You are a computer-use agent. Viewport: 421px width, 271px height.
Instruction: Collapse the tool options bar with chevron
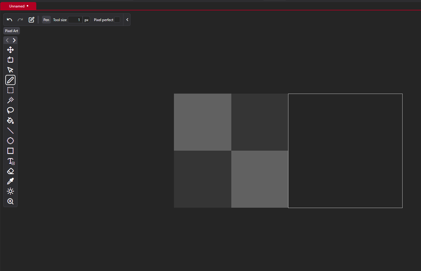click(x=127, y=20)
